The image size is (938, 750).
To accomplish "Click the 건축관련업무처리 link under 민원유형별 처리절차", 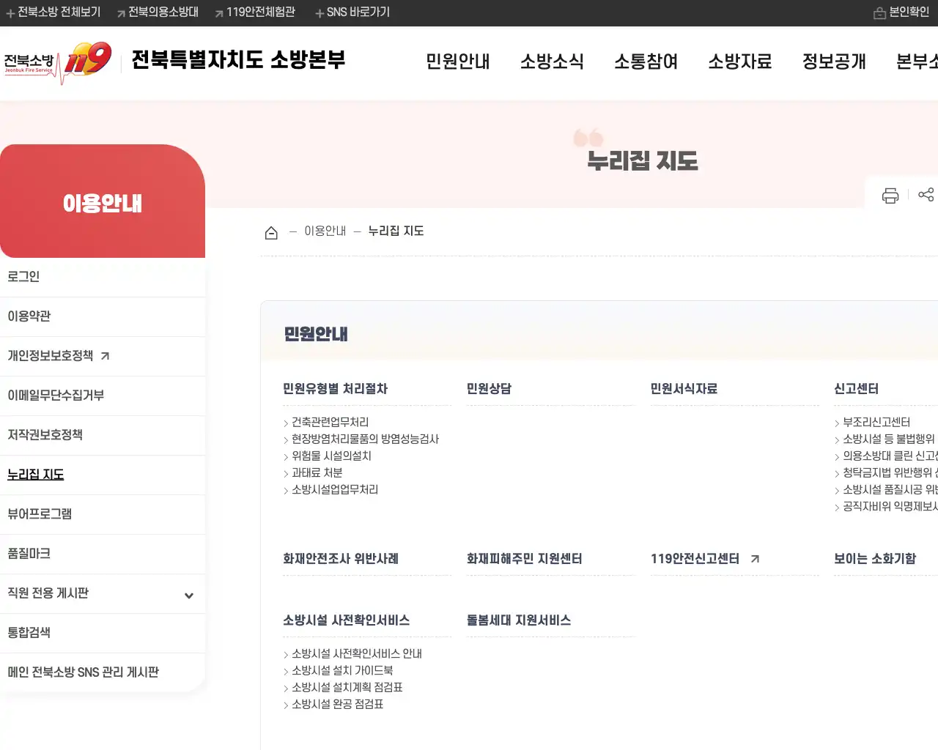I will 330,422.
